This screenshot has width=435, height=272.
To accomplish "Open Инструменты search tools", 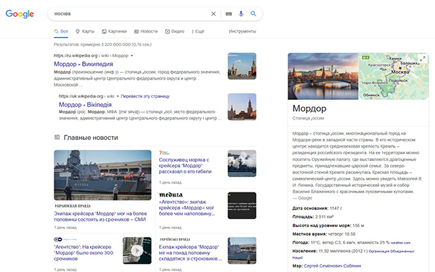I will click(242, 31).
